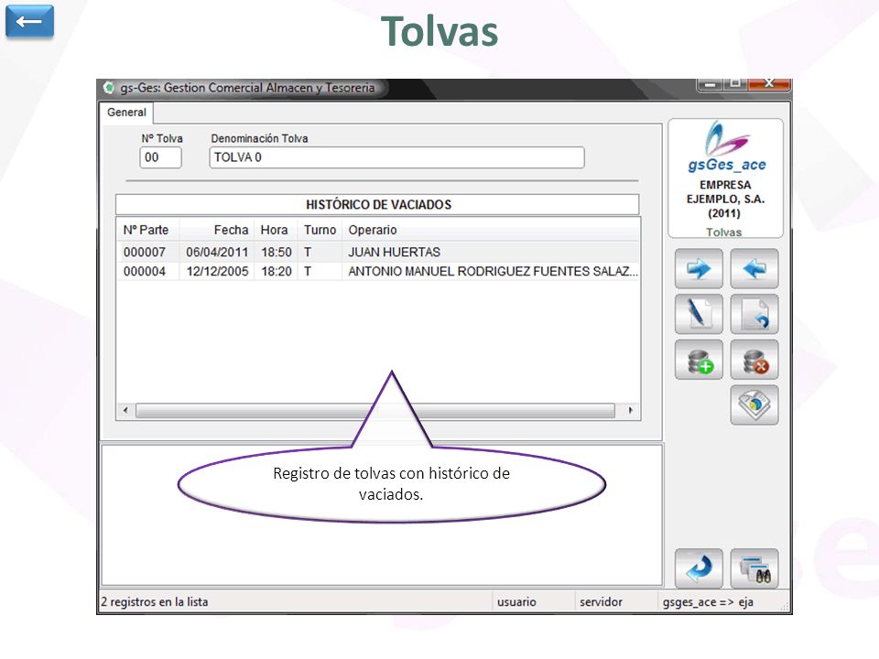Sort by Fecha column header
This screenshot has height=659, width=879.
217,230
